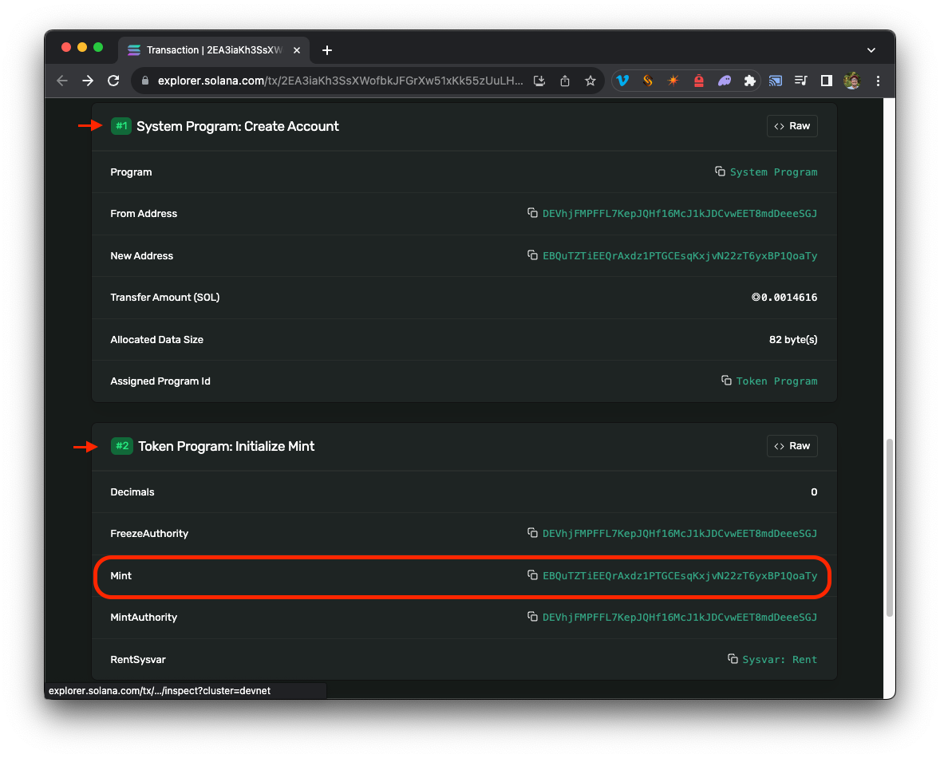
Task: Open the media controls playlist icon
Action: point(801,81)
